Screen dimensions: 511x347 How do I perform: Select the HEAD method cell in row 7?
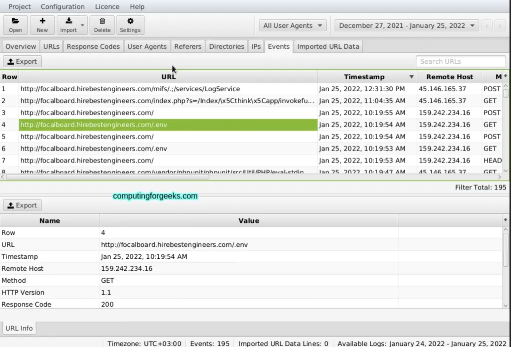(493, 161)
